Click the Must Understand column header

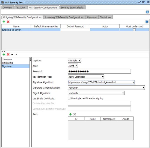[134, 26]
